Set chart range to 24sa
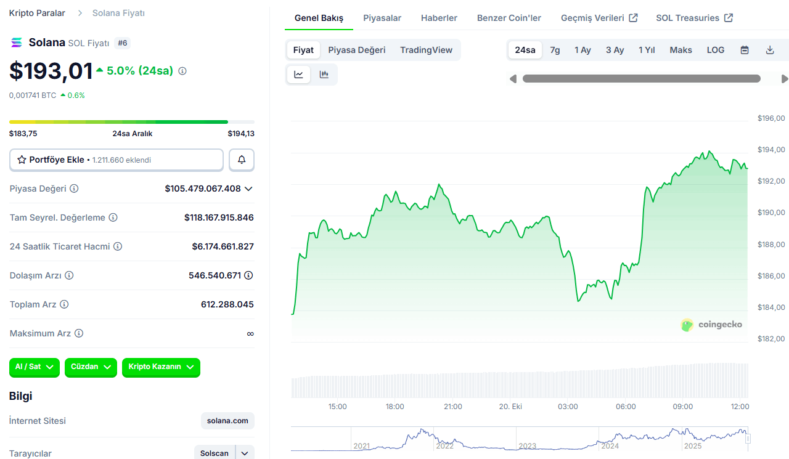The image size is (789, 459). tap(525, 50)
